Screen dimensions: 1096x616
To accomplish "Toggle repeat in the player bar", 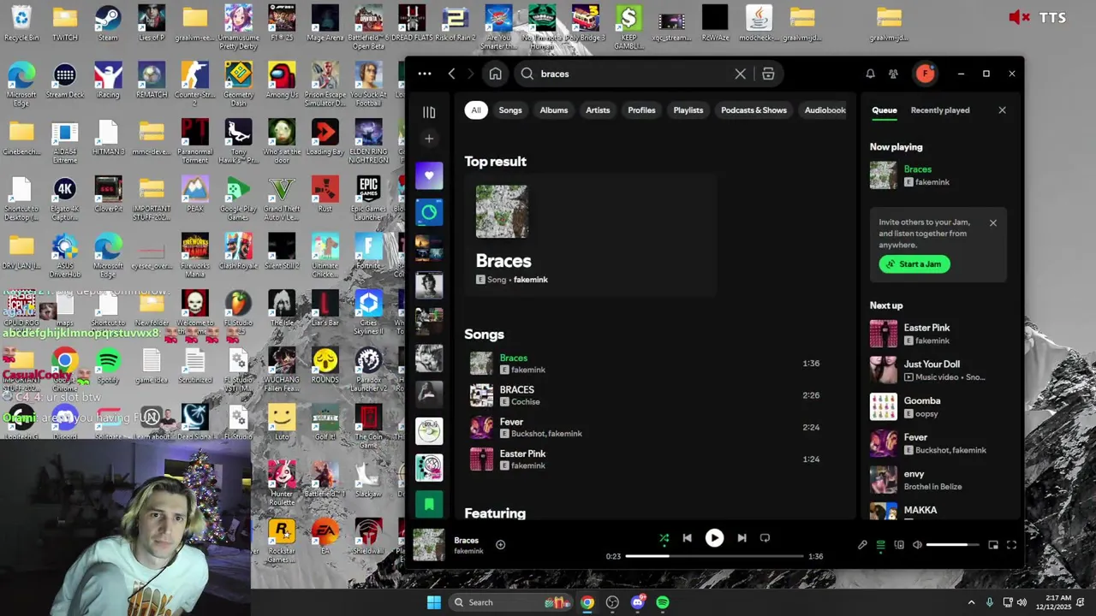I will point(765,538).
